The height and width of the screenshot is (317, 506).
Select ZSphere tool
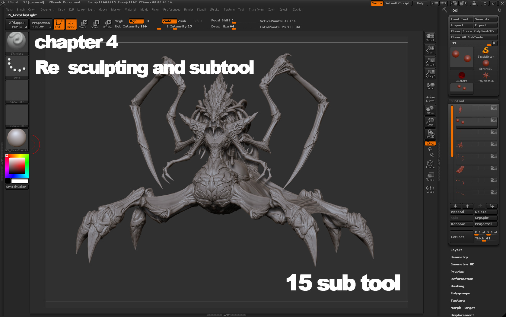462,77
